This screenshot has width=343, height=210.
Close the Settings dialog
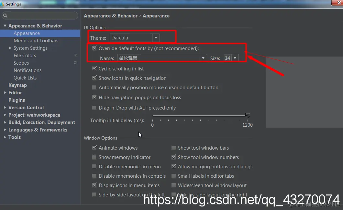[x=338, y=3]
